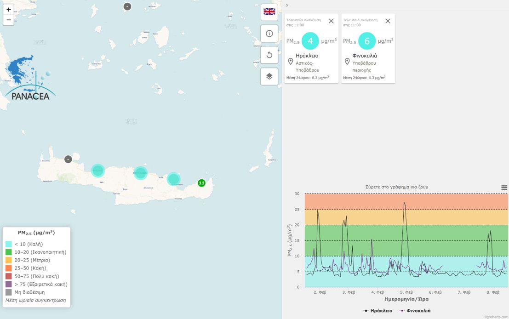Open the map layers selector

pos(269,76)
